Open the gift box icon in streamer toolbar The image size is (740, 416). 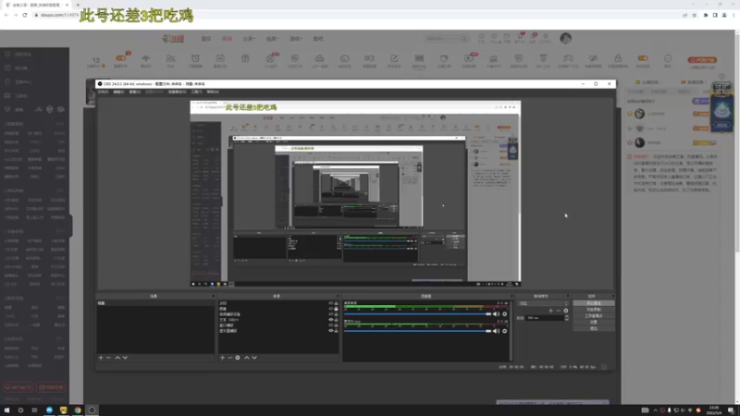tap(245, 58)
